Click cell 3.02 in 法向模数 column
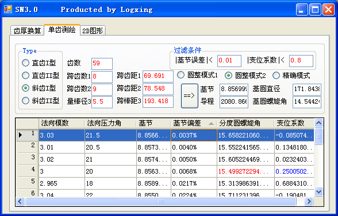The width and height of the screenshot is (338, 216). pos(62,159)
